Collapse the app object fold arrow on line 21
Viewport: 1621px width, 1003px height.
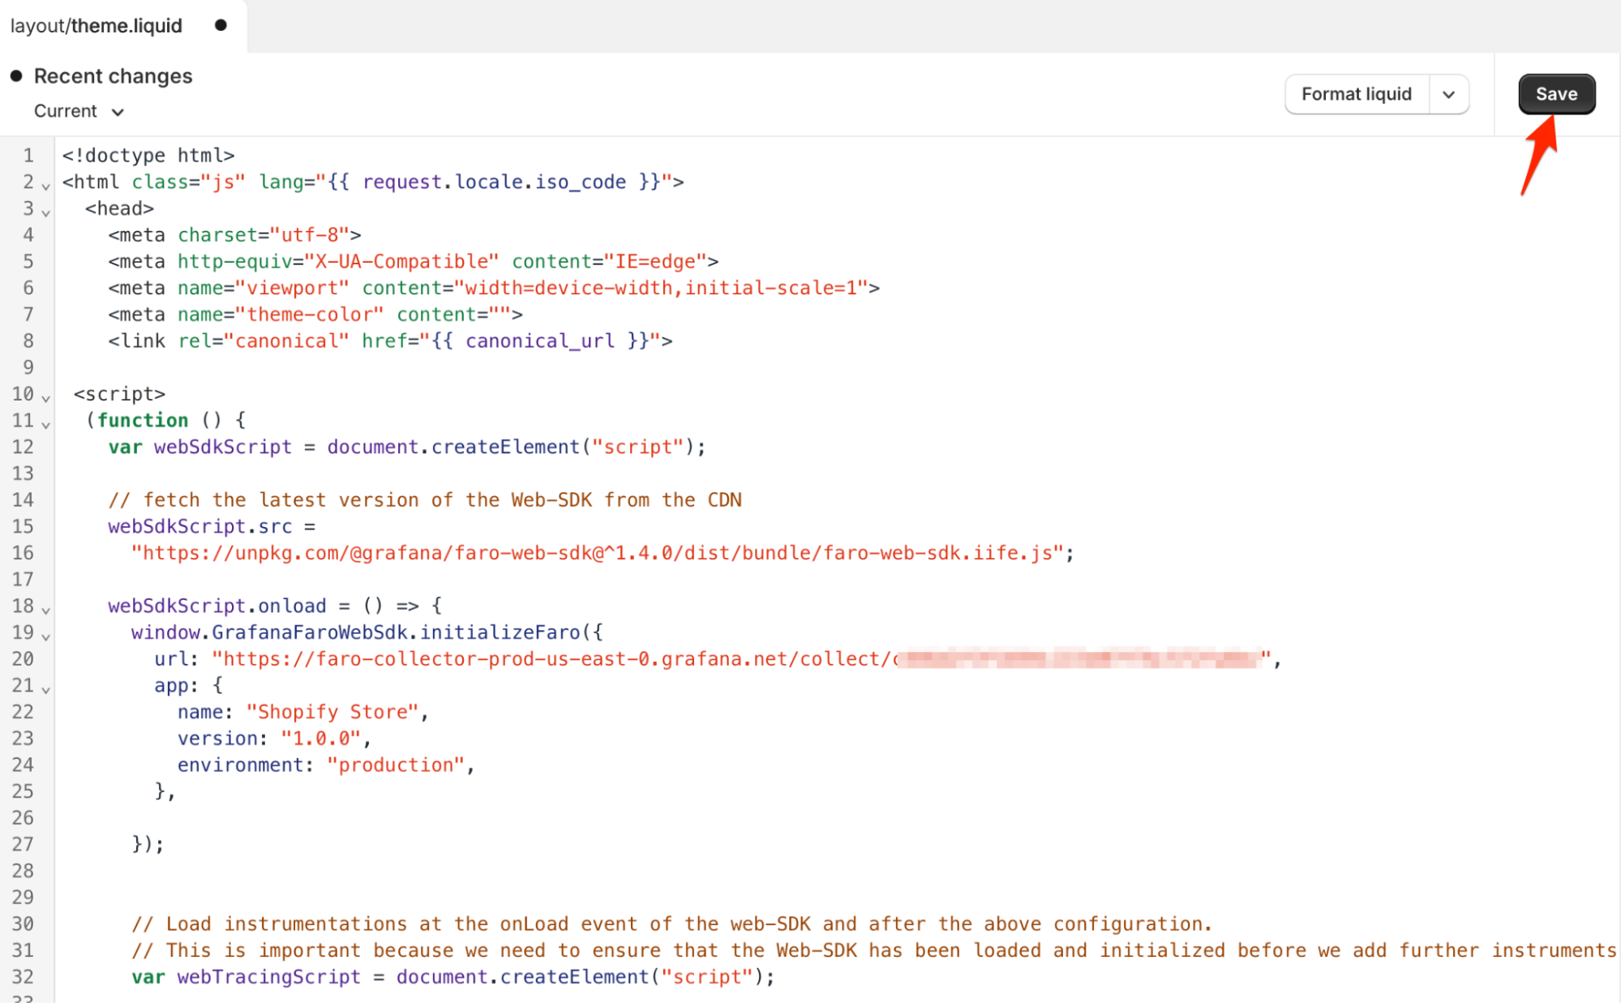pos(45,689)
